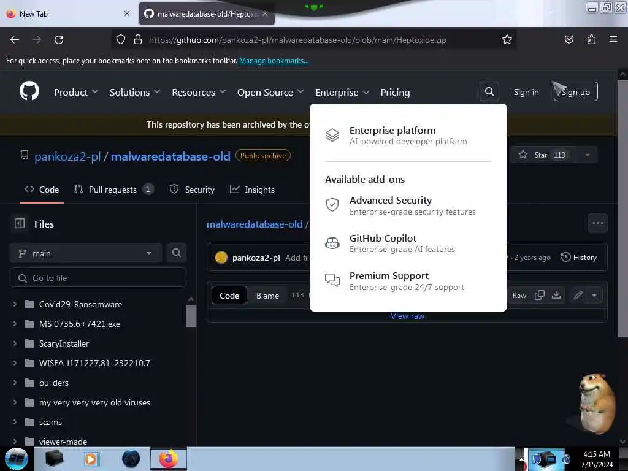Click the padlock site info icon
Screen dimensions: 628x471
point(138,39)
